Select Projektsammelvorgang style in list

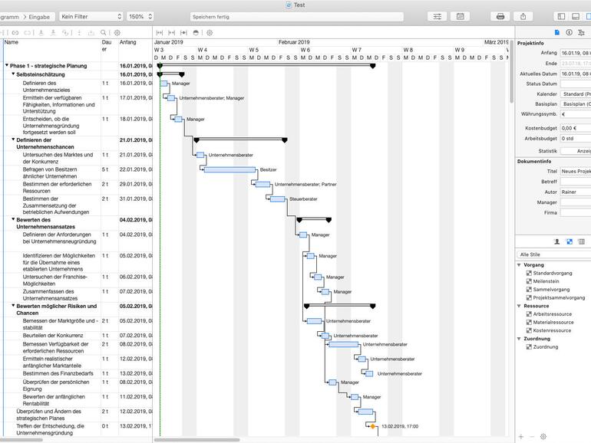[x=559, y=297]
